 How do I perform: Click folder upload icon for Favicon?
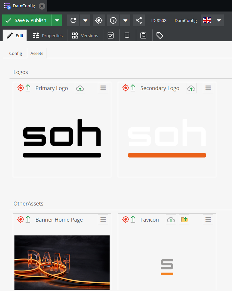pos(184,220)
